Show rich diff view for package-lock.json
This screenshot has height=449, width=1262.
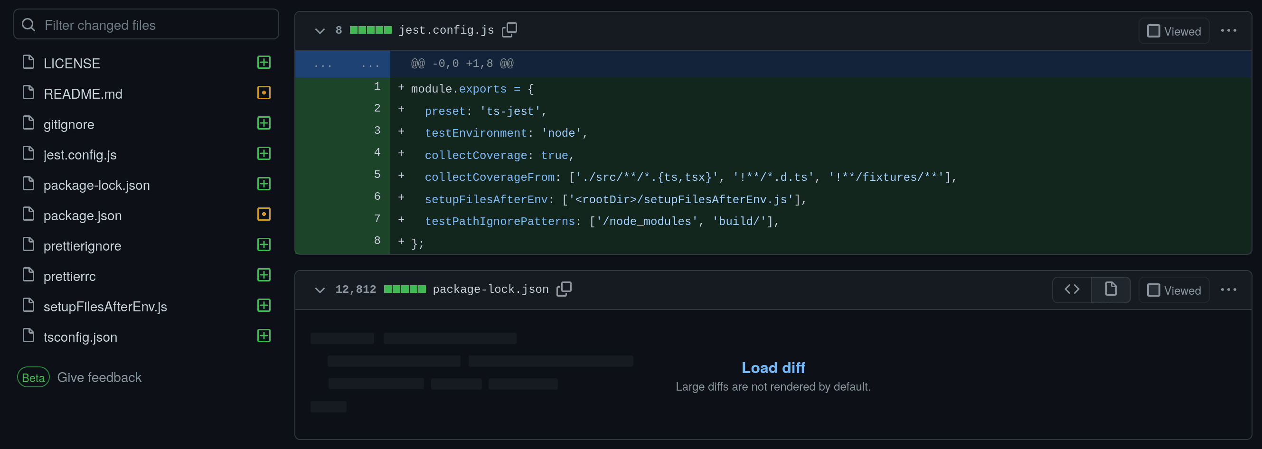pos(1111,290)
